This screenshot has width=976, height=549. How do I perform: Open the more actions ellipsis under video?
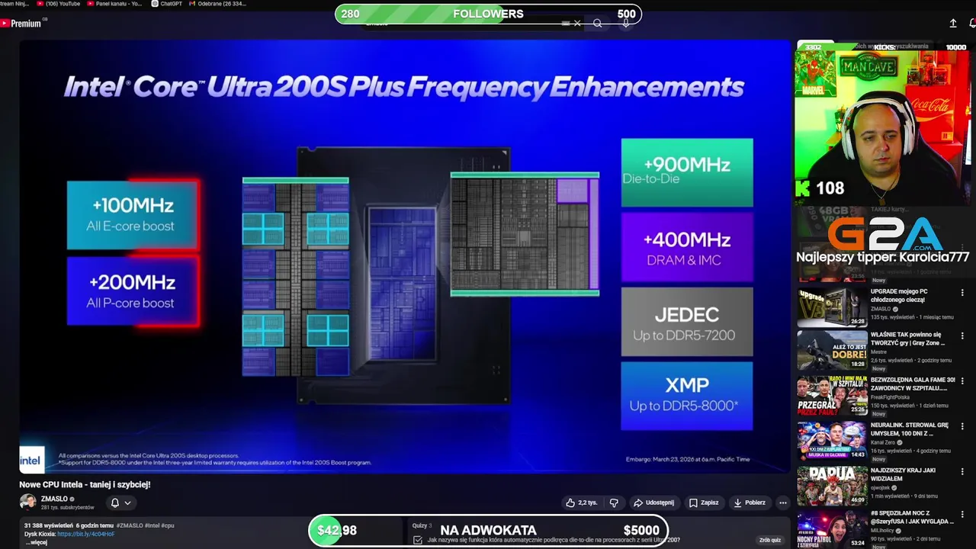[782, 502]
